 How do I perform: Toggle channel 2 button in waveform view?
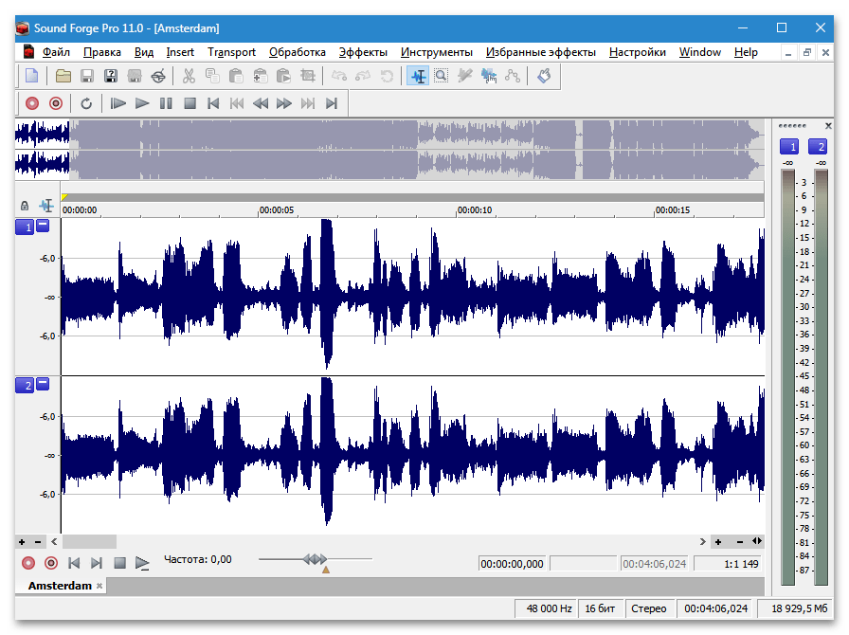point(25,385)
